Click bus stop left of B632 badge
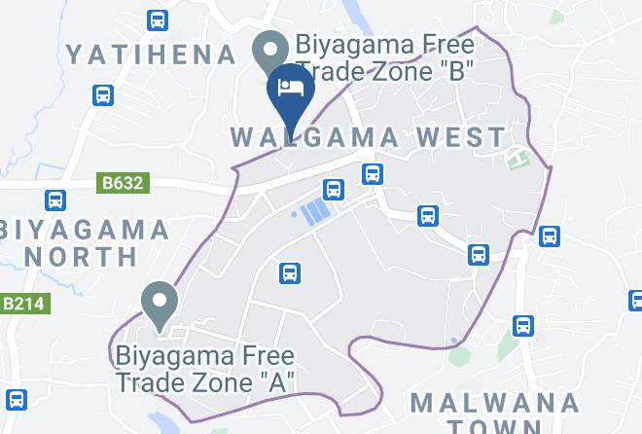The width and height of the screenshot is (642, 434). coord(55,200)
